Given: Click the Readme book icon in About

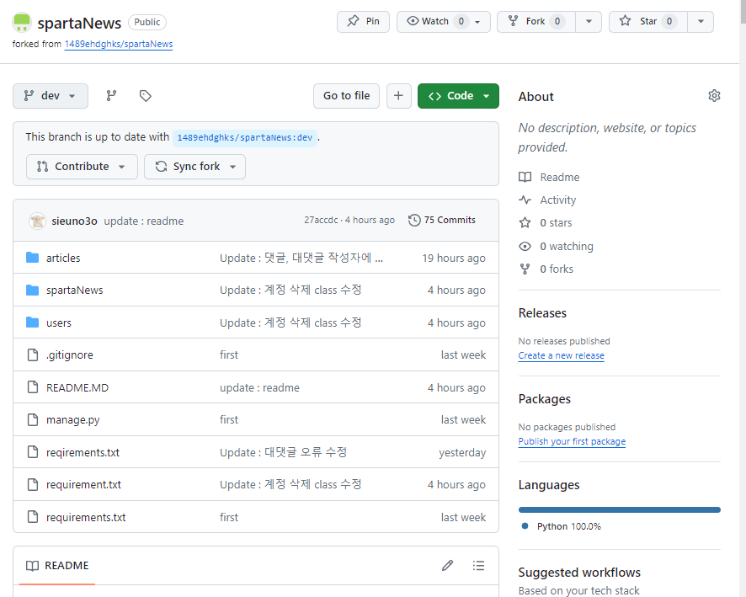Looking at the screenshot, I should coord(525,177).
